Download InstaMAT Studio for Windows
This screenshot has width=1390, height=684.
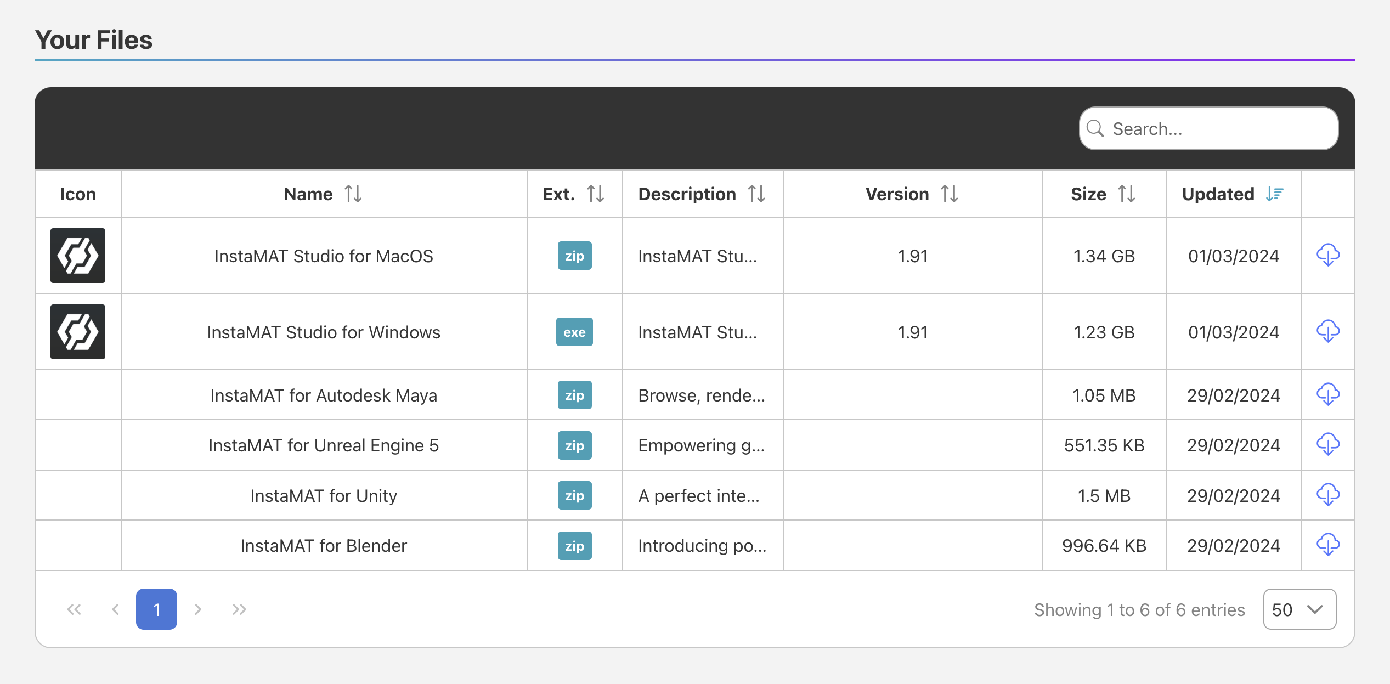click(x=1328, y=332)
